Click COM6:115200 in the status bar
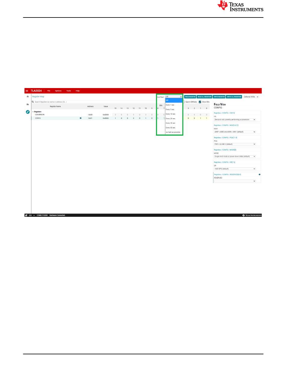The height and width of the screenshot is (373, 286). 42,215
